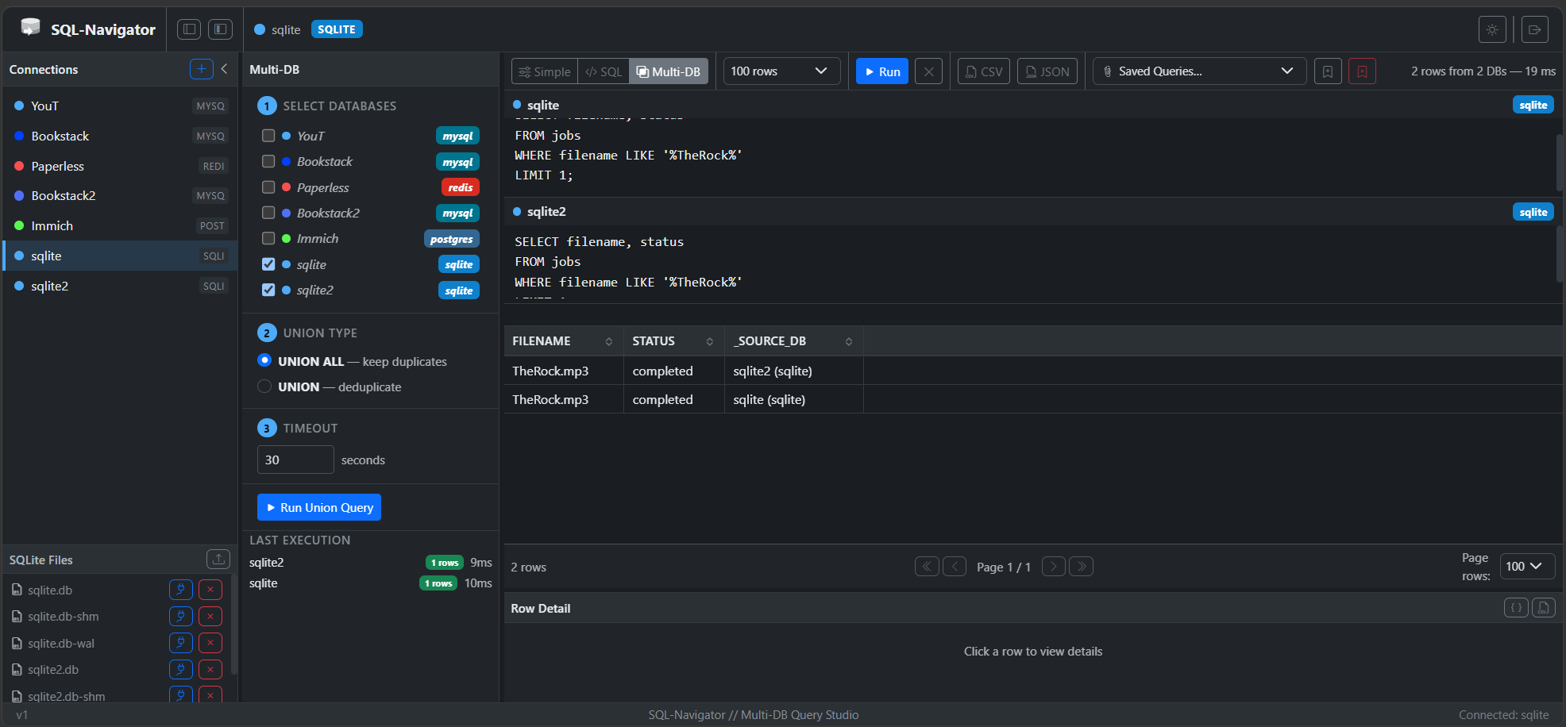Click the SQLite Files list scrollbar
The height and width of the screenshot is (727, 1566).
click(x=233, y=625)
